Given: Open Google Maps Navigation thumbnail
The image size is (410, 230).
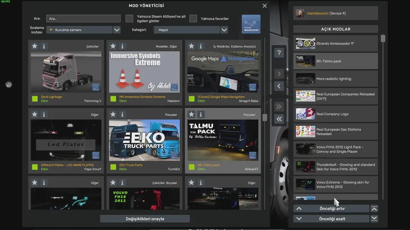Looking at the screenshot, I should 223,72.
